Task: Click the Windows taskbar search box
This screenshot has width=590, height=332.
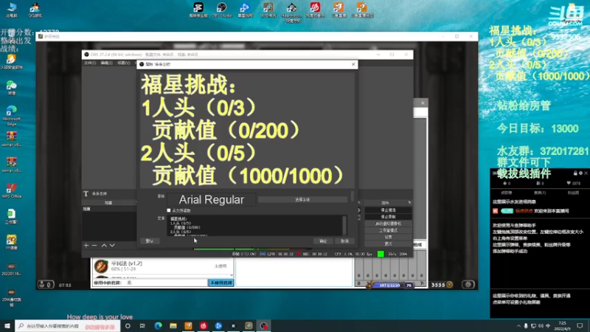Action: (x=68, y=326)
